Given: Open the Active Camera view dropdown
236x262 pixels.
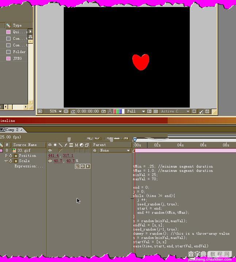Looking at the screenshot, I should (175, 111).
